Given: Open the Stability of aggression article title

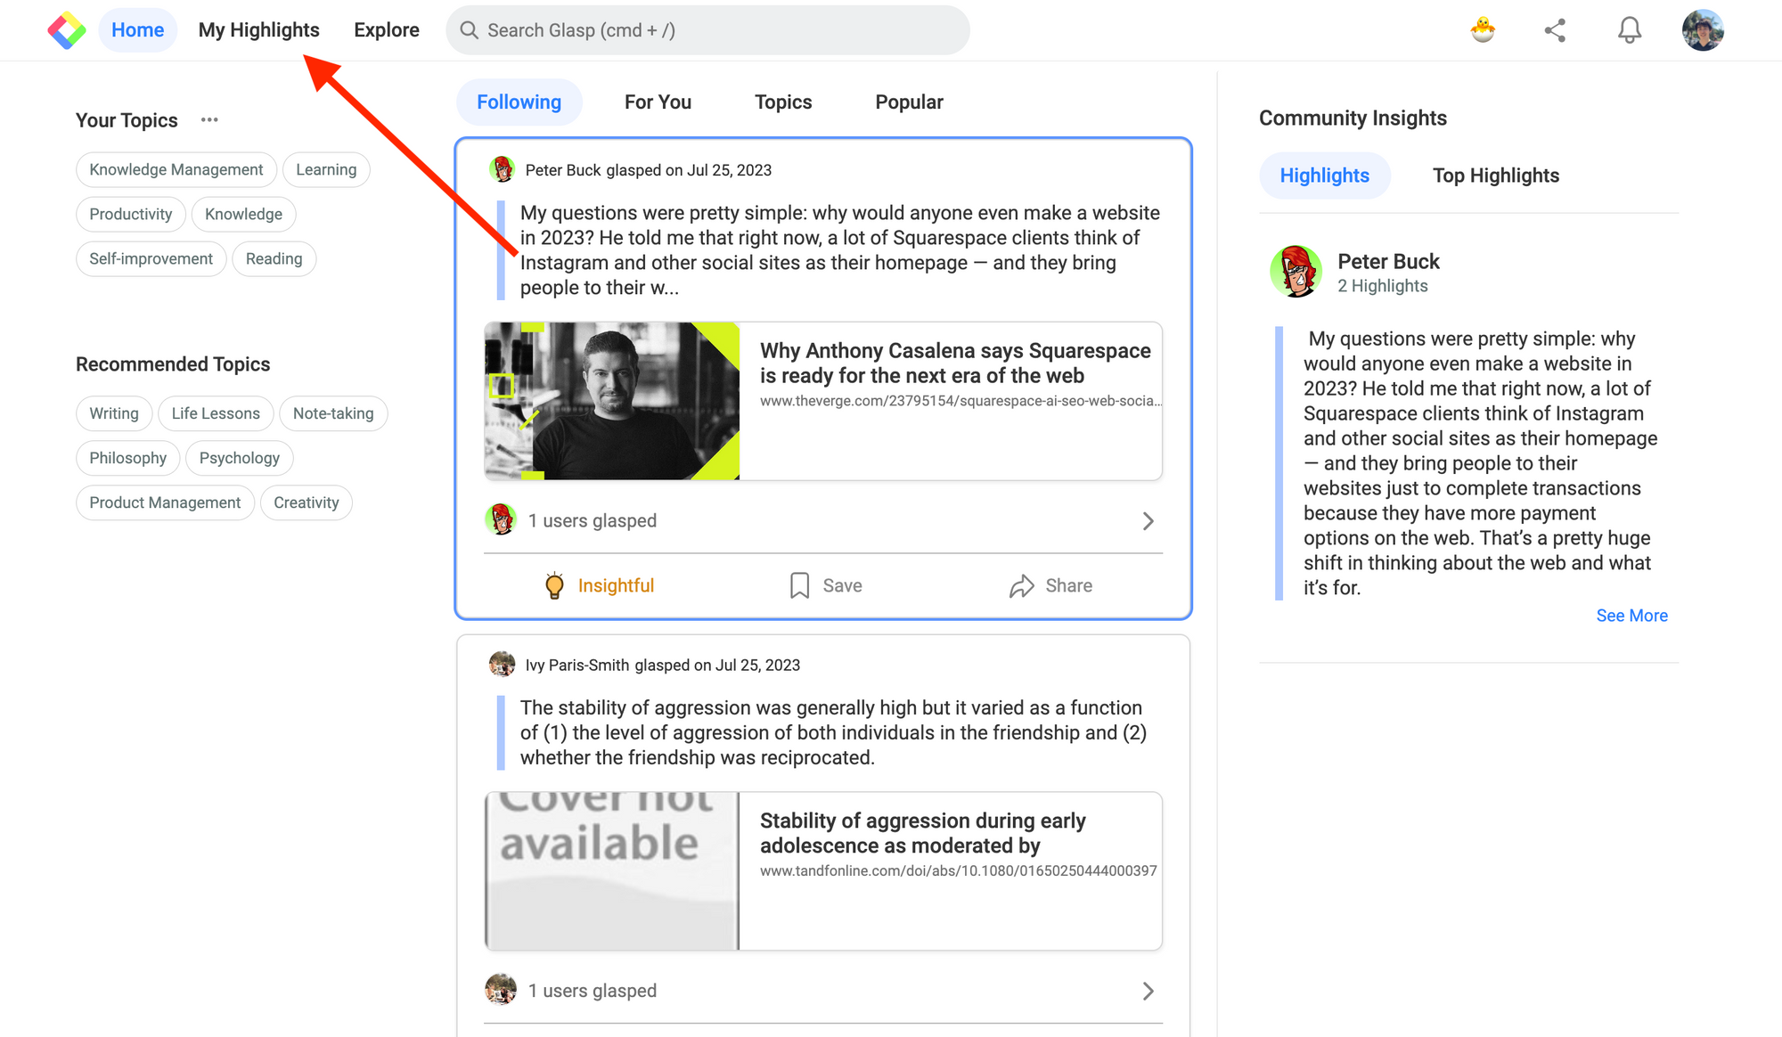Looking at the screenshot, I should [x=922, y=833].
